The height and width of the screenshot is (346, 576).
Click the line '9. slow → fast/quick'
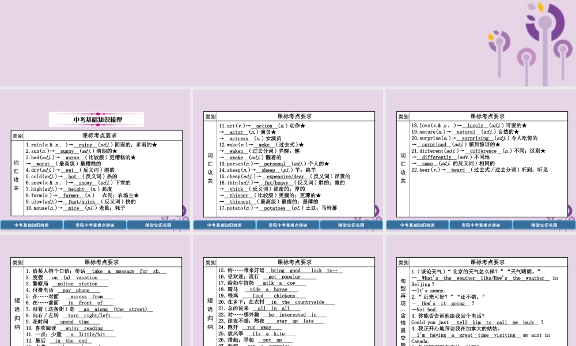tap(81, 201)
